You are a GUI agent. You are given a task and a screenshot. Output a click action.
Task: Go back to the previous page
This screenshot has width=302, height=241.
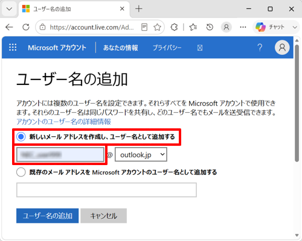point(9,27)
